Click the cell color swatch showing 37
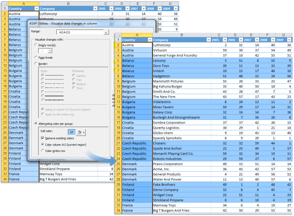This screenshot has width=294, height=216. point(72,132)
